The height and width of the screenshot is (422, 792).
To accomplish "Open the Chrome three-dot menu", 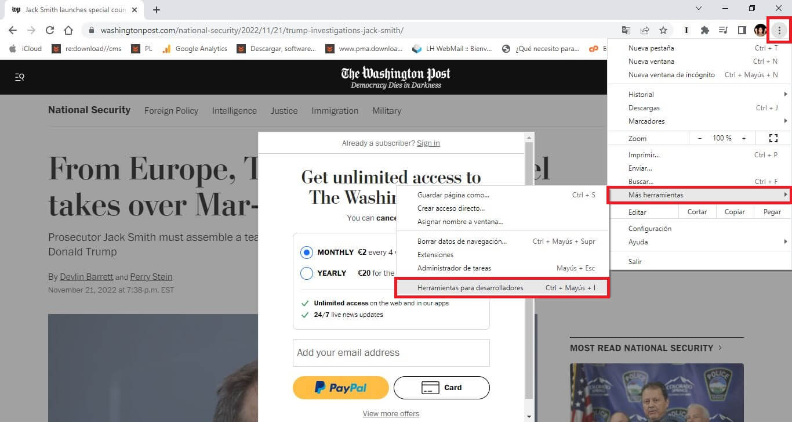I will click(779, 30).
